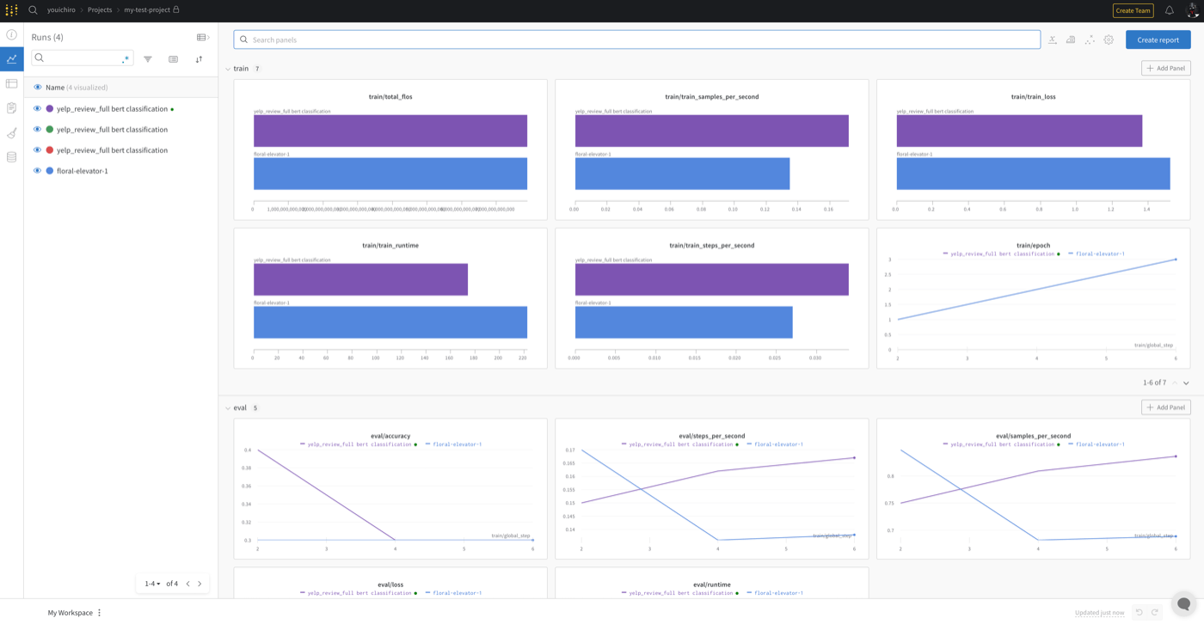Image resolution: width=1204 pixels, height=624 pixels.
Task: Click Updated just now link
Action: 1099,613
